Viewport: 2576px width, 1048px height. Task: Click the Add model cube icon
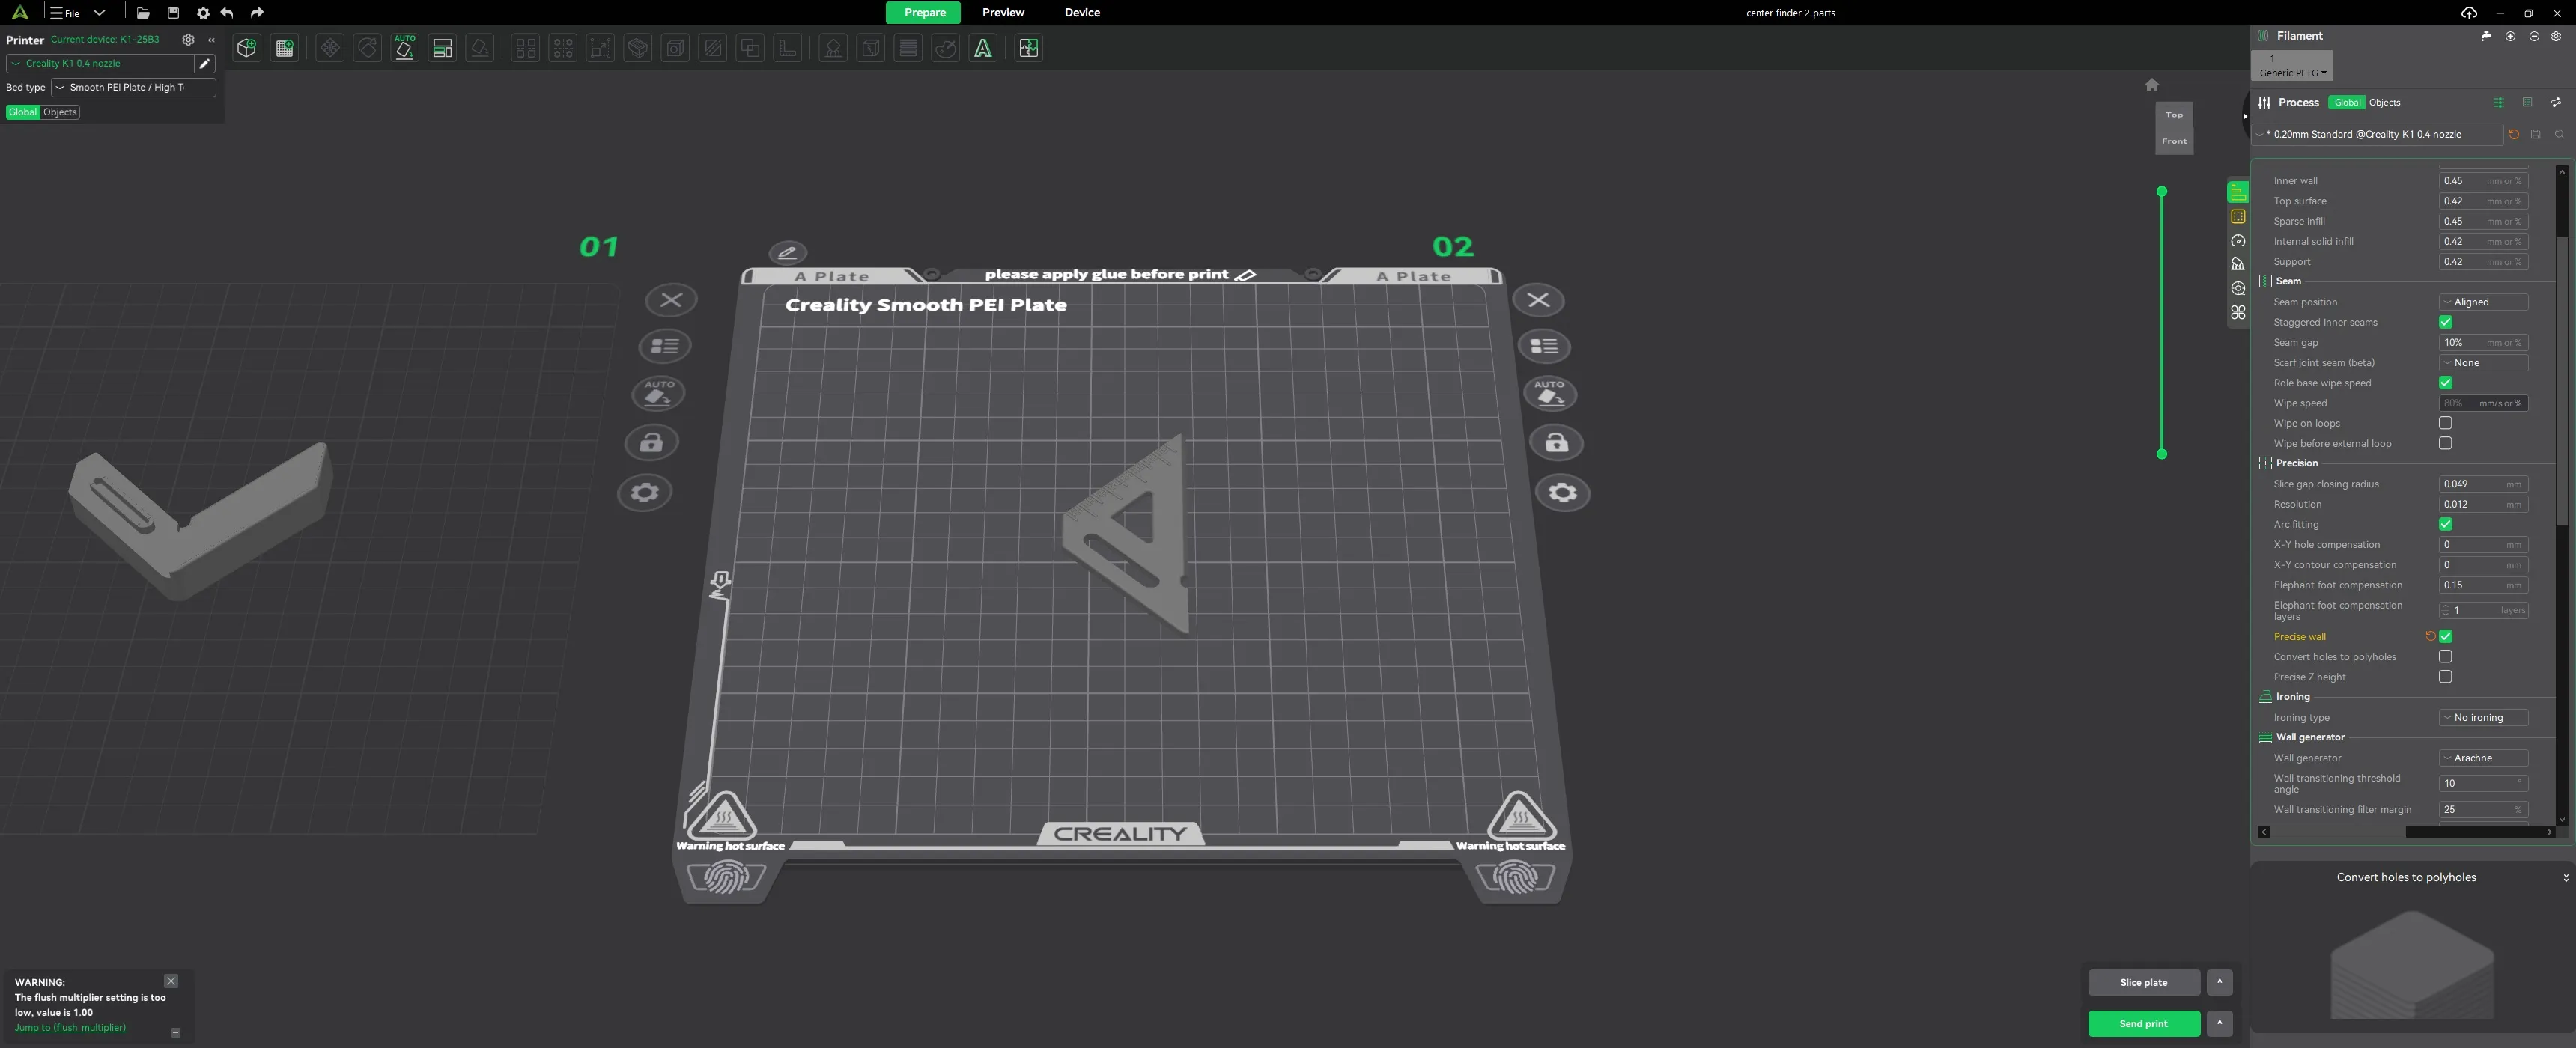246,48
